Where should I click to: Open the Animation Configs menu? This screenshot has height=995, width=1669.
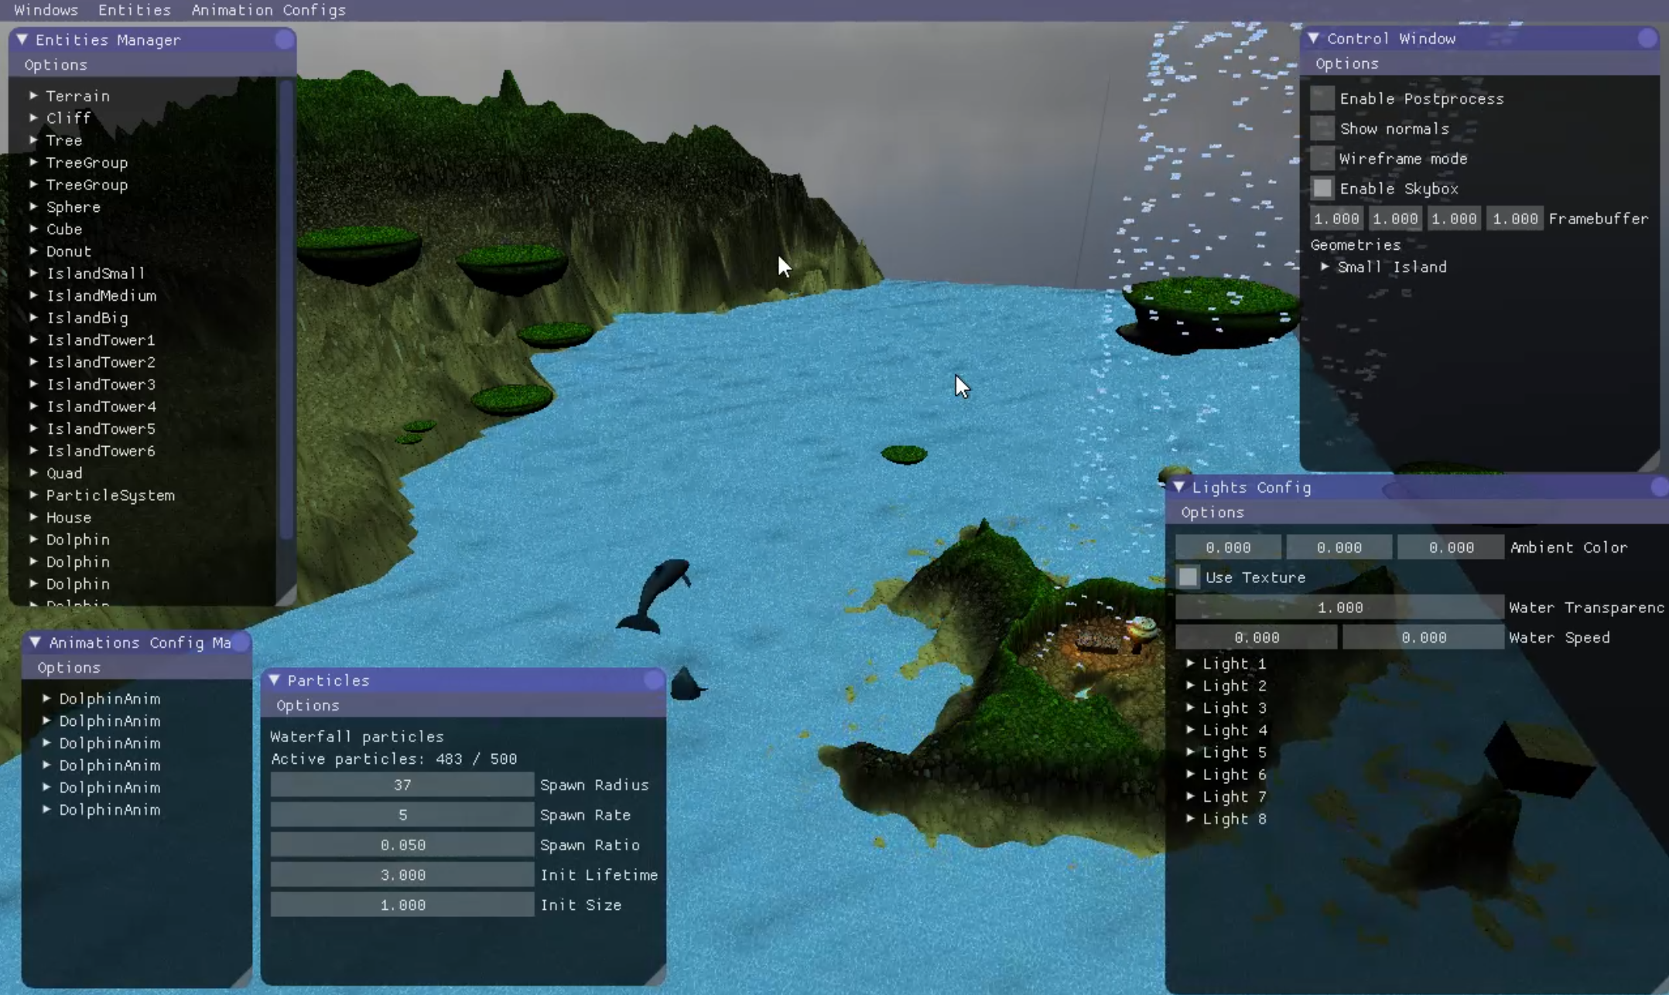[268, 10]
